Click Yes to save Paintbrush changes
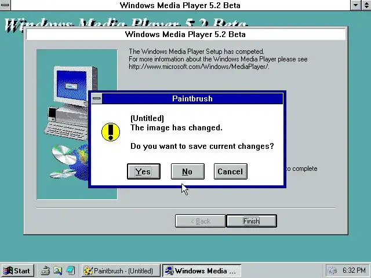The image size is (371, 278). pos(144,171)
